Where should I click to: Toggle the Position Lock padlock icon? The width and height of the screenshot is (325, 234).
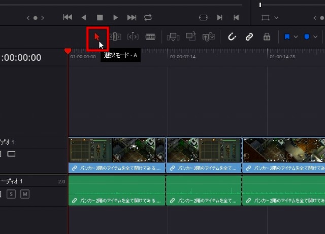click(x=267, y=37)
